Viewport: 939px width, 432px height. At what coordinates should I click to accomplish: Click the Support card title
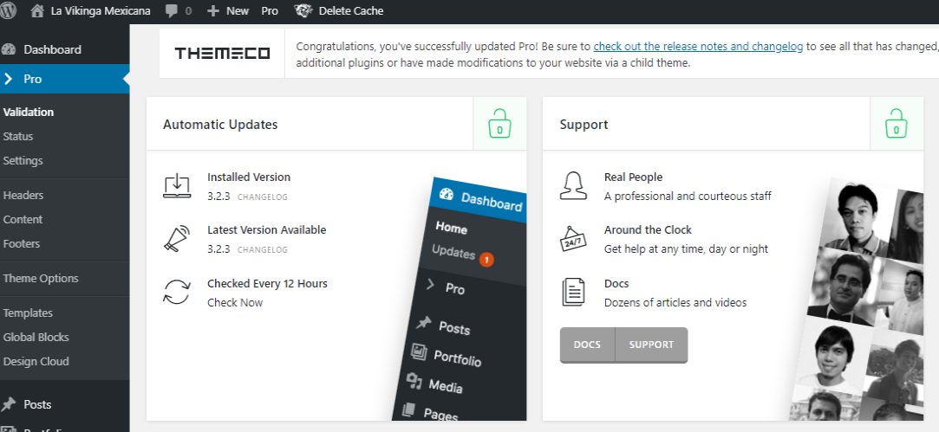584,125
